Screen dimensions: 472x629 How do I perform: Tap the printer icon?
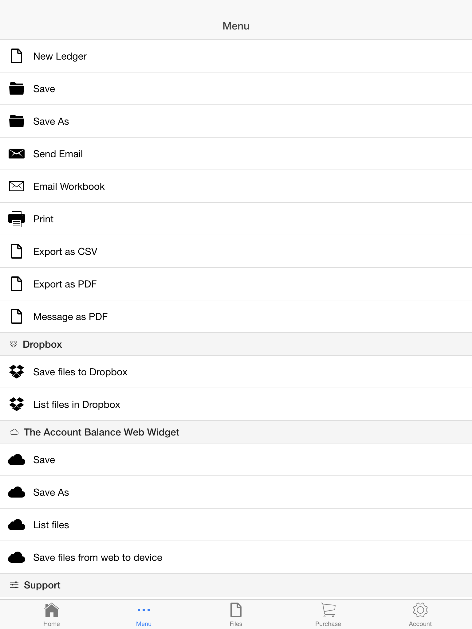coord(17,219)
